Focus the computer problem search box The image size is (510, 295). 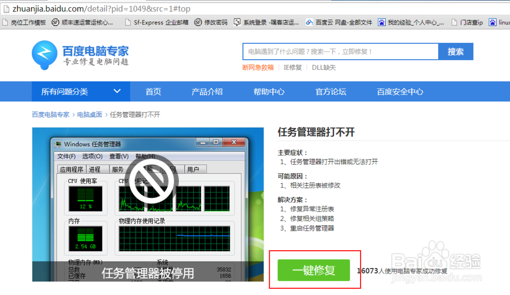click(340, 51)
